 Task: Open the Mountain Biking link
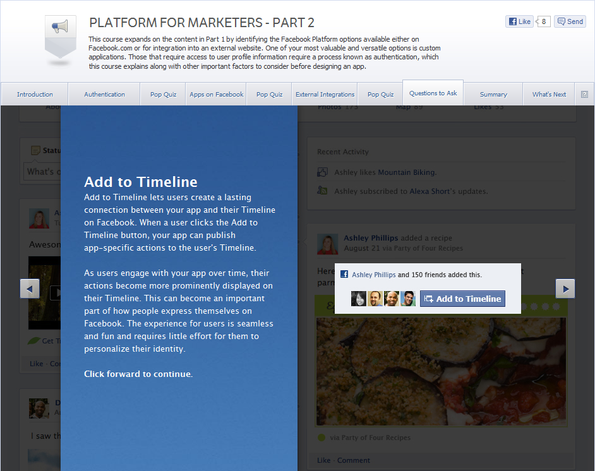pyautogui.click(x=406, y=172)
